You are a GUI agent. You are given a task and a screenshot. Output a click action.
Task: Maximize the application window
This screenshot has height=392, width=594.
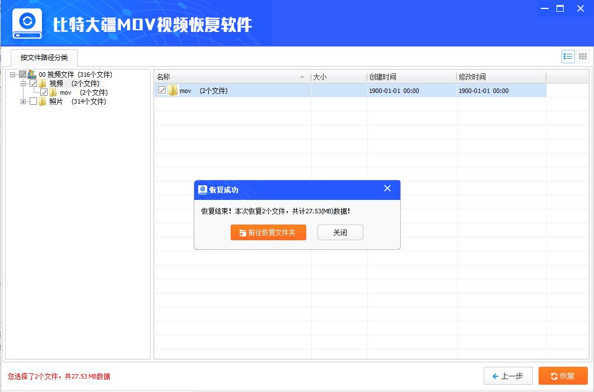(x=560, y=8)
